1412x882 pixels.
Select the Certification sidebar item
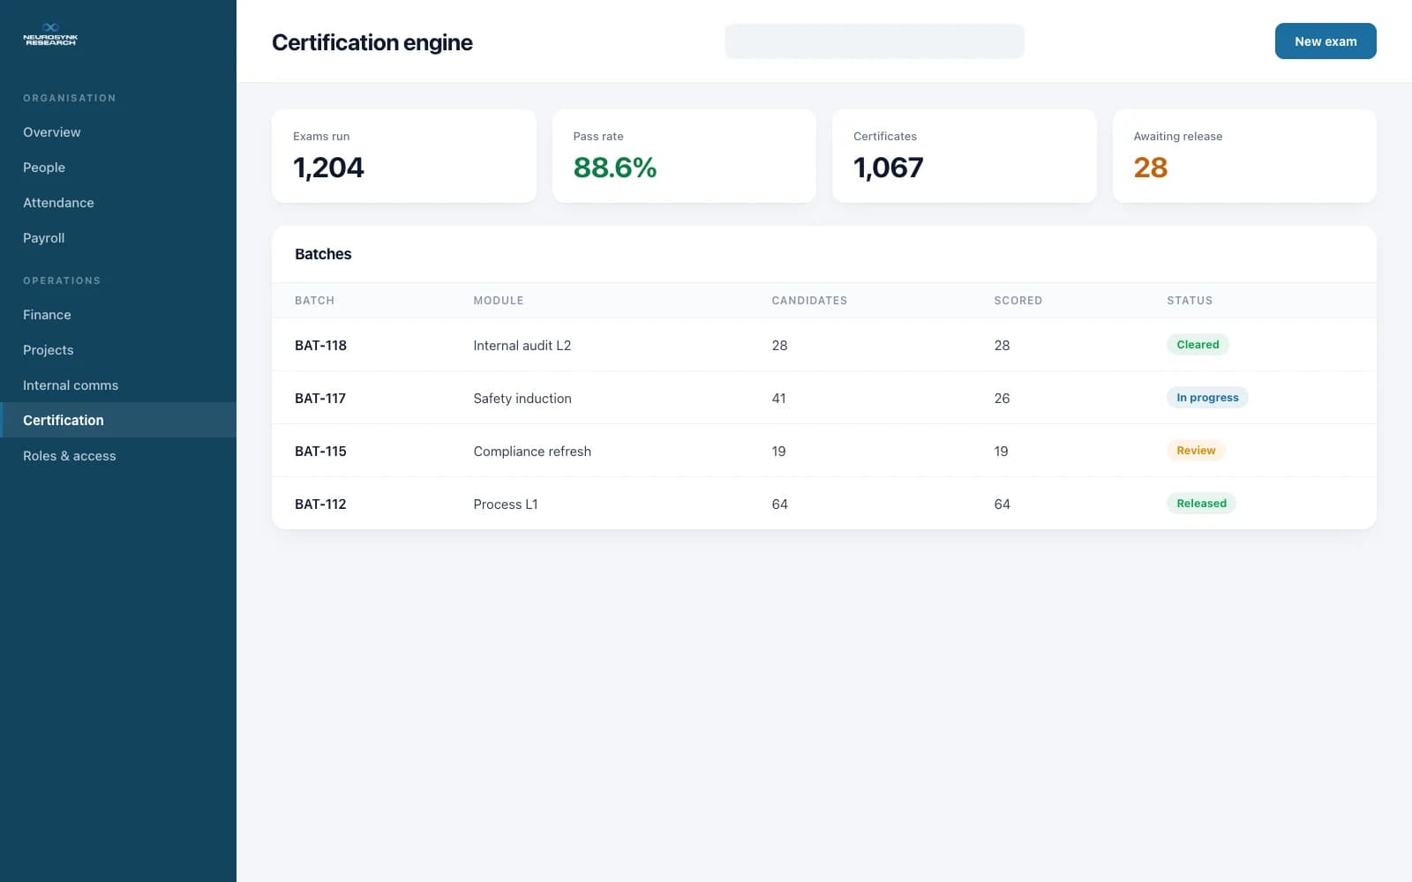118,420
